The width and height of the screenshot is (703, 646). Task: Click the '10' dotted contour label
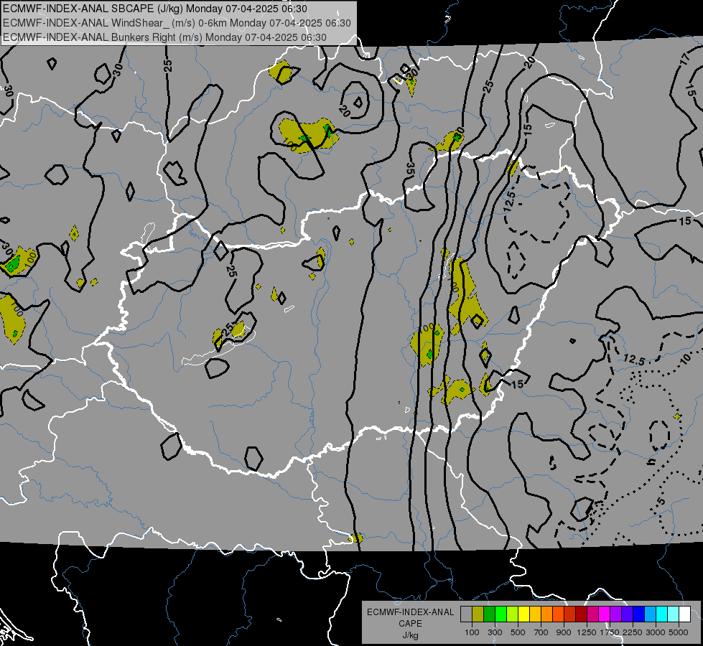tap(686, 359)
